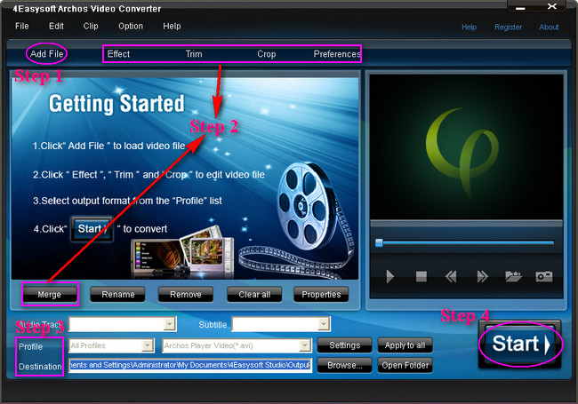
Task: Open profile Settings
Action: click(x=345, y=345)
